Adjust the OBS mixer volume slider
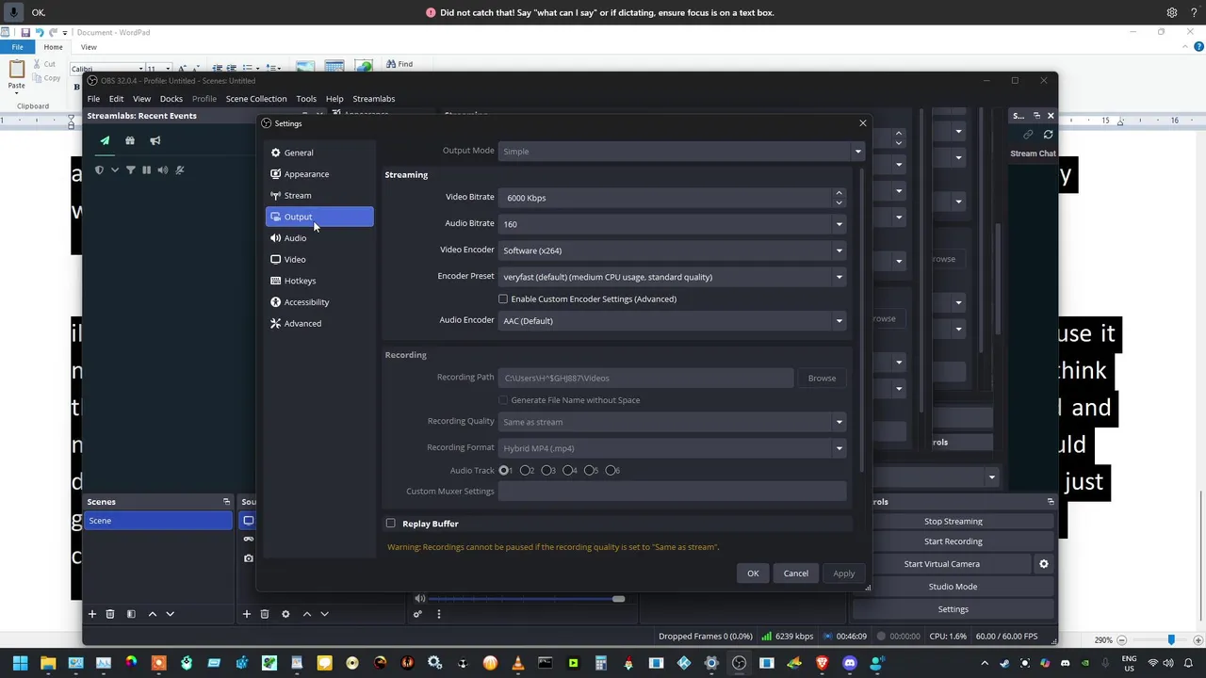 [x=618, y=599]
